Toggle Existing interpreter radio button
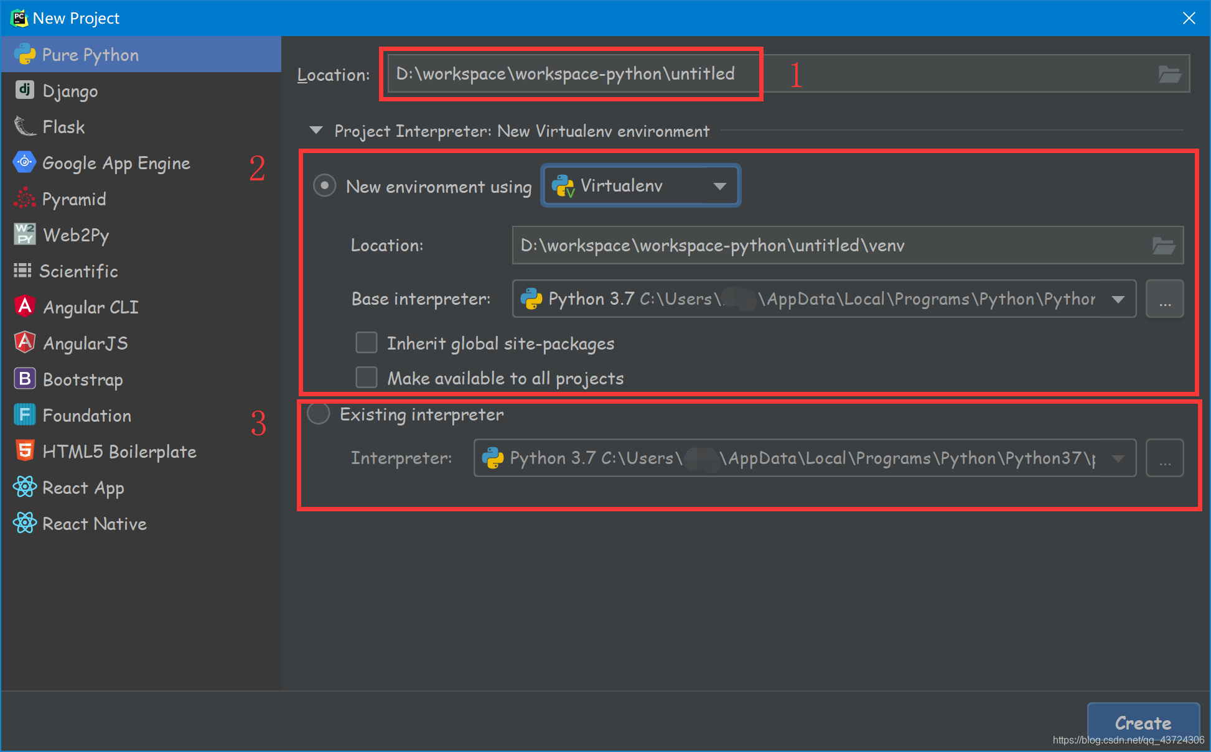Viewport: 1211px width, 752px height. (x=318, y=413)
